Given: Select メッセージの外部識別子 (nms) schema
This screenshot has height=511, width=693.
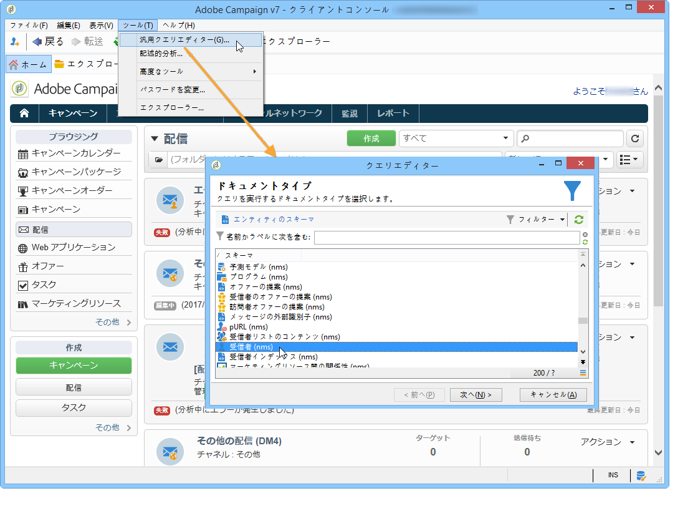Looking at the screenshot, I should pyautogui.click(x=280, y=317).
